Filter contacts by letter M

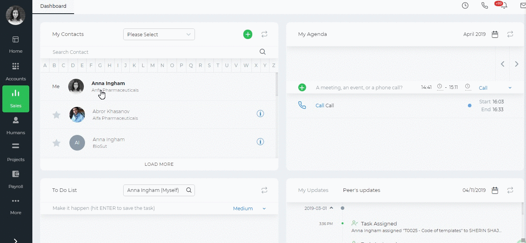(x=152, y=65)
